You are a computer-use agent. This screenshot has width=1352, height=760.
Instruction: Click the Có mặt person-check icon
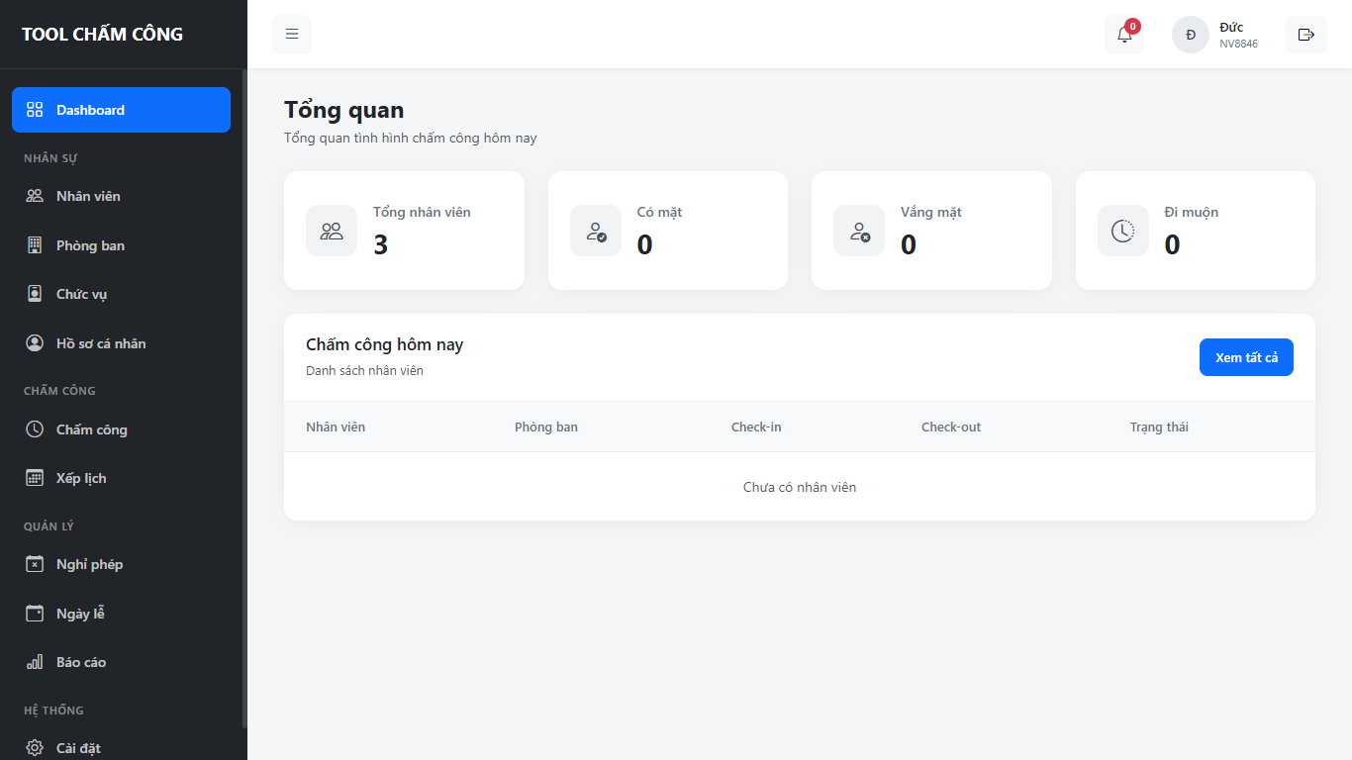point(596,231)
